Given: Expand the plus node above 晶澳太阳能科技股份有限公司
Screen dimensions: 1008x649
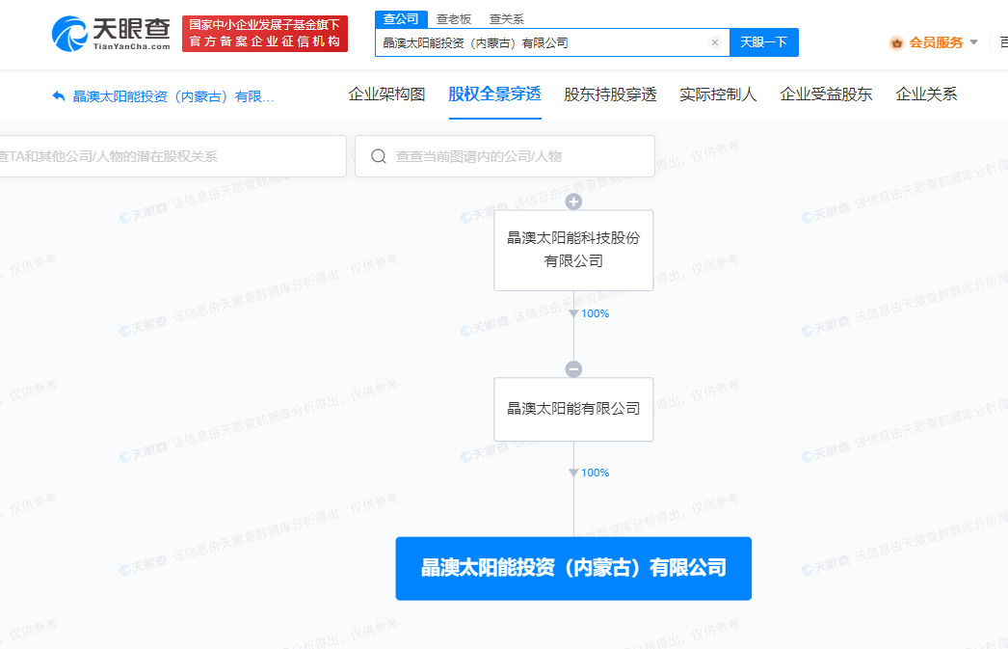Looking at the screenshot, I should (x=573, y=202).
